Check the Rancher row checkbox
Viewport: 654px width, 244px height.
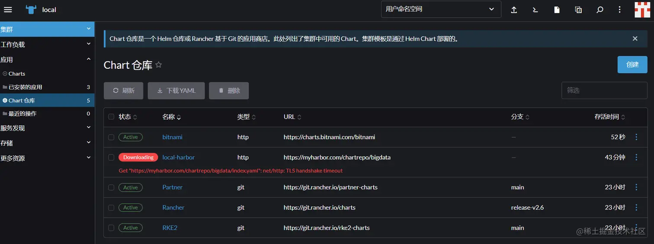point(111,208)
